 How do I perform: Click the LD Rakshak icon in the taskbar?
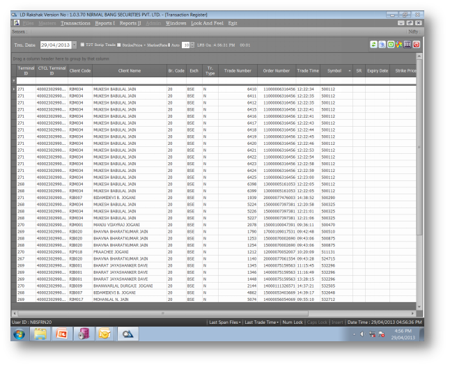(x=128, y=334)
